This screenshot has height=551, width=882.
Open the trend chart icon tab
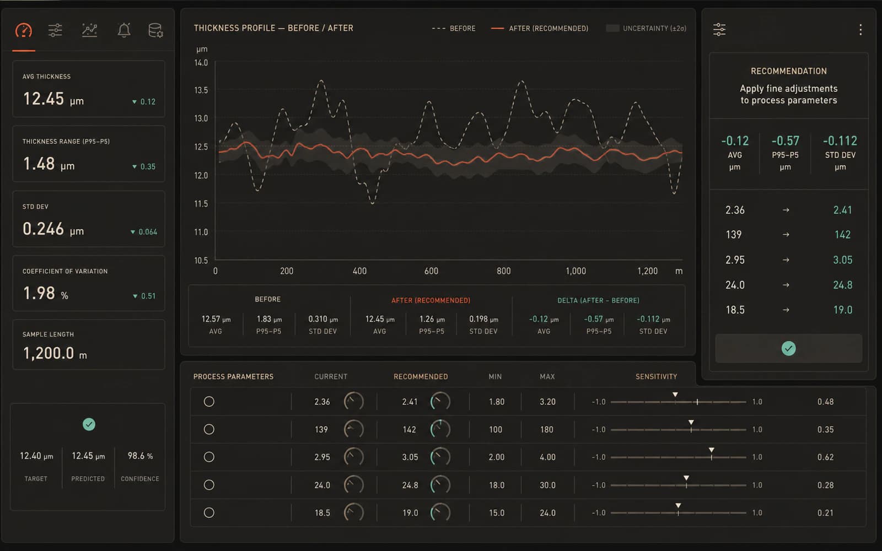click(89, 30)
